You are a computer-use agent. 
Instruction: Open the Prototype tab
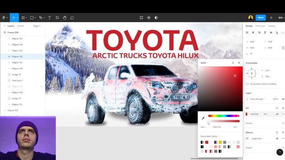coord(260,26)
